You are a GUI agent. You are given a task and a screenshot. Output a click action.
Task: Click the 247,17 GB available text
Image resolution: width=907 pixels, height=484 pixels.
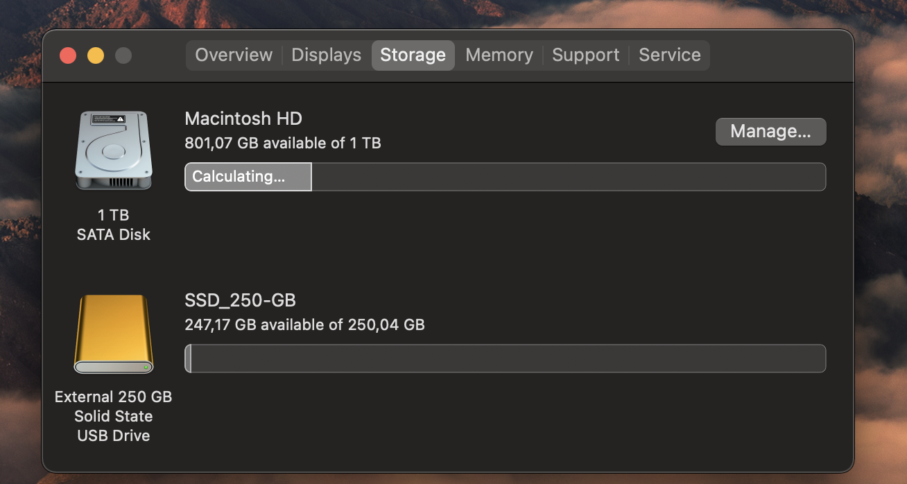[304, 325]
